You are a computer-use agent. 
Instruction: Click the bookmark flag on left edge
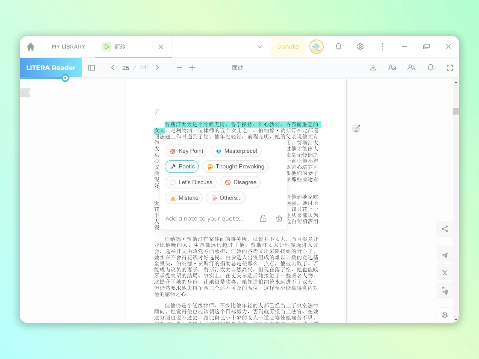coord(25,93)
